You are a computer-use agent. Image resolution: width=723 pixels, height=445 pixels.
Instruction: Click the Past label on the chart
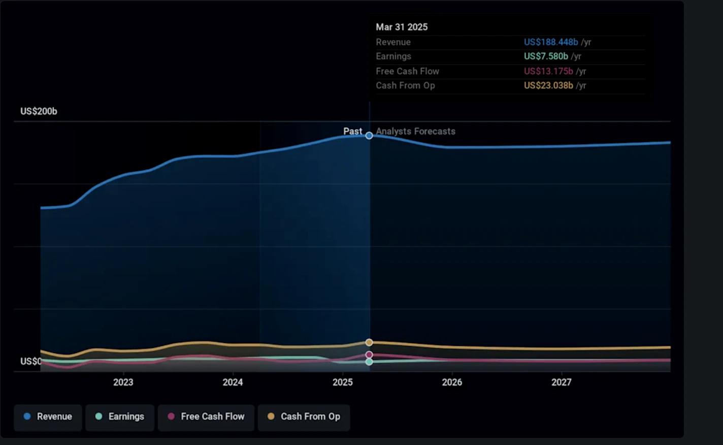[352, 131]
